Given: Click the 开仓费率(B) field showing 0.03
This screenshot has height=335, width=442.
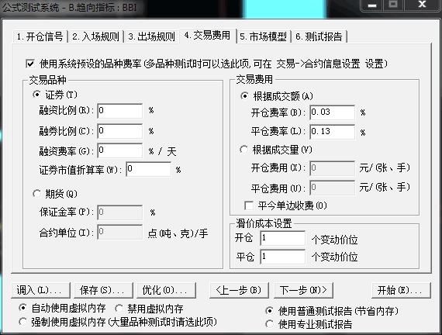Looking at the screenshot, I should coord(333,112).
